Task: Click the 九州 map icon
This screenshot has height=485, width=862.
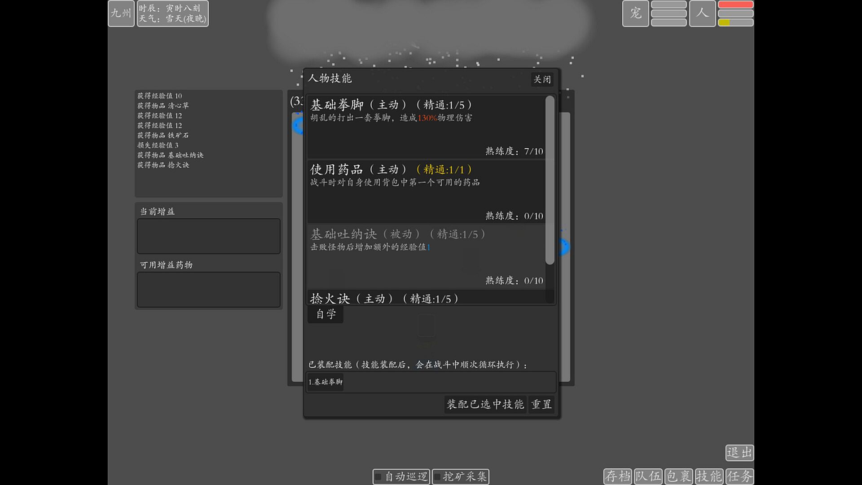Action: pos(121,13)
